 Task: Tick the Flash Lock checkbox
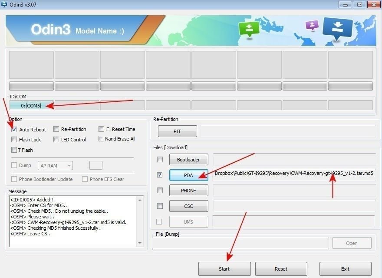tap(14, 139)
